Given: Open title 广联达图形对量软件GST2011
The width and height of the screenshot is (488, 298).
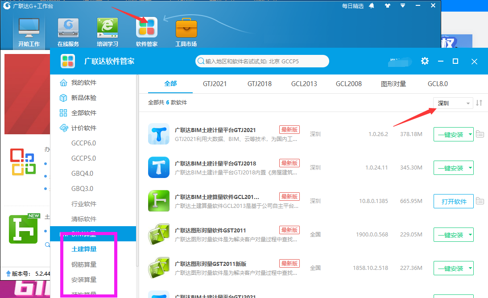Looking at the screenshot, I should (210, 231).
